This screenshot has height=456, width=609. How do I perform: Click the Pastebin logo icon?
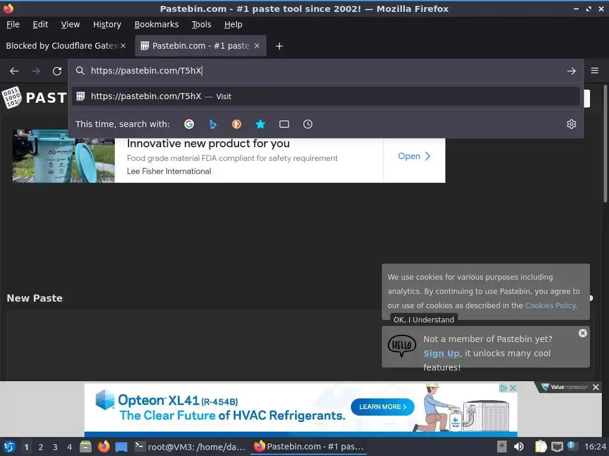[11, 97]
